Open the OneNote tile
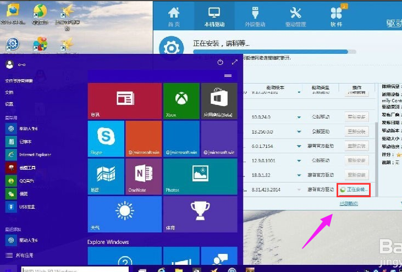Screen dimensions: 402x272 click(144, 176)
